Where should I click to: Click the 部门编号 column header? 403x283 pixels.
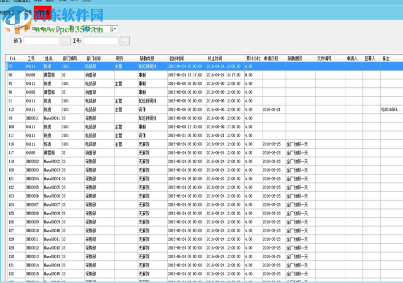(x=70, y=59)
